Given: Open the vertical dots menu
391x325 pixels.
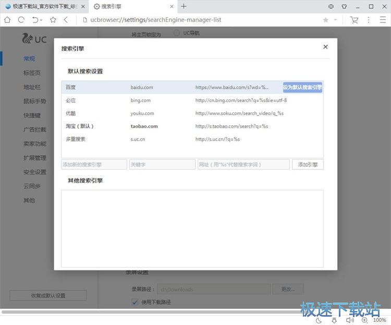Looking at the screenshot, I should (369, 20).
